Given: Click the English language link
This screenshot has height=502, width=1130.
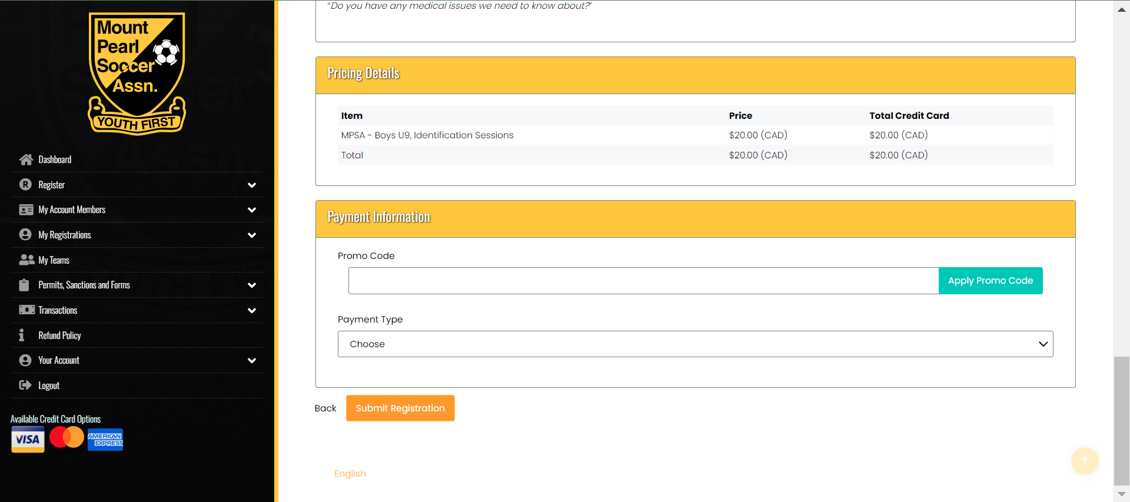Looking at the screenshot, I should pyautogui.click(x=350, y=473).
